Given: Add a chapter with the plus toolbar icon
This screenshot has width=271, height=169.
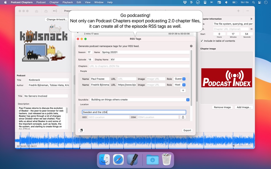Looking at the screenshot, I should [x=238, y=11].
